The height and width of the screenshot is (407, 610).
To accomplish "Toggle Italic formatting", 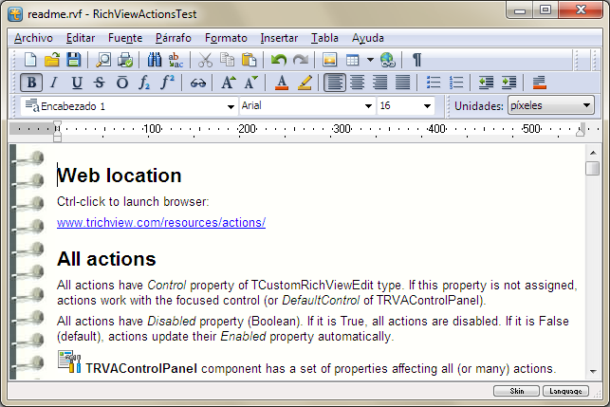I will click(x=54, y=83).
